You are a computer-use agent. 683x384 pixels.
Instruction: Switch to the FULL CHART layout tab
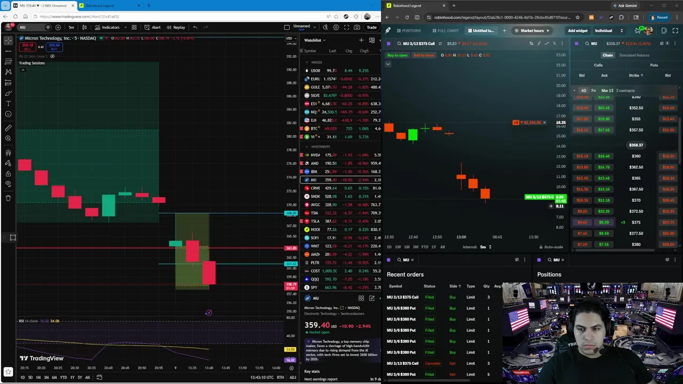coord(446,30)
